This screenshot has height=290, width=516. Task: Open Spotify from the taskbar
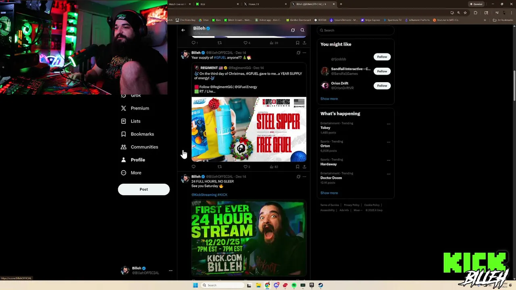[294, 285]
